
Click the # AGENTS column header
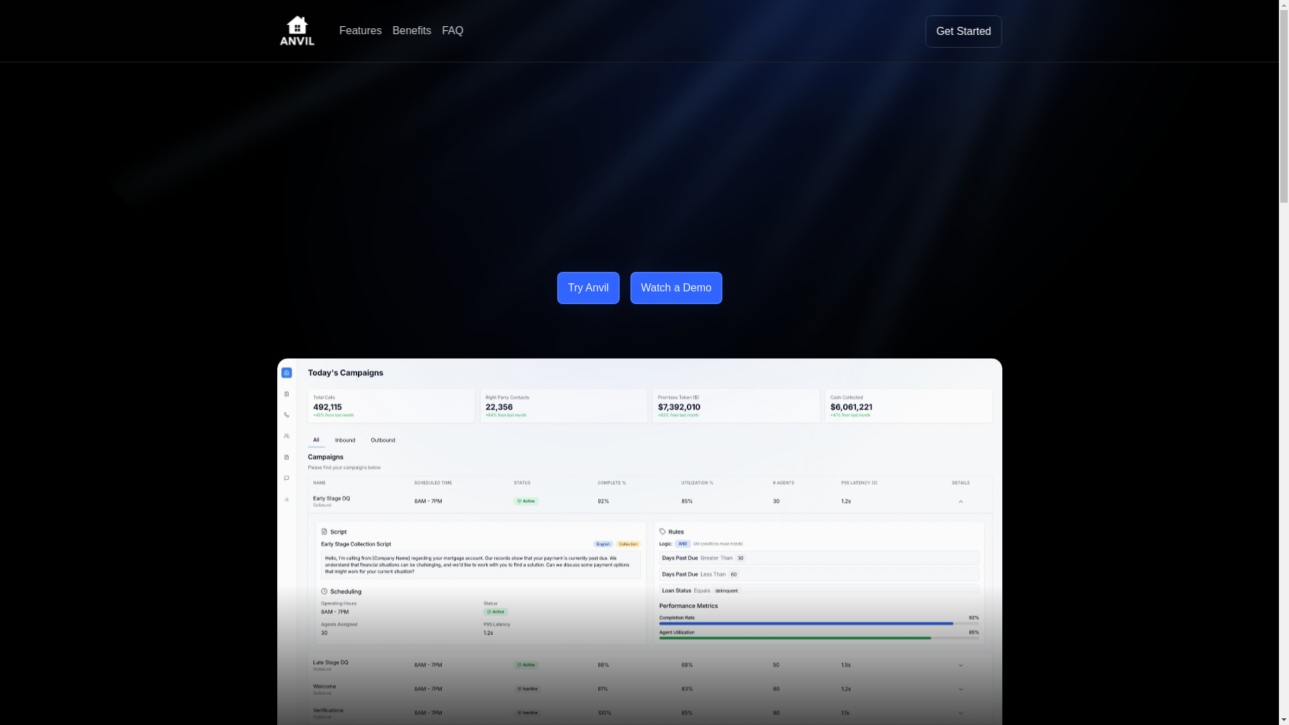pos(783,483)
